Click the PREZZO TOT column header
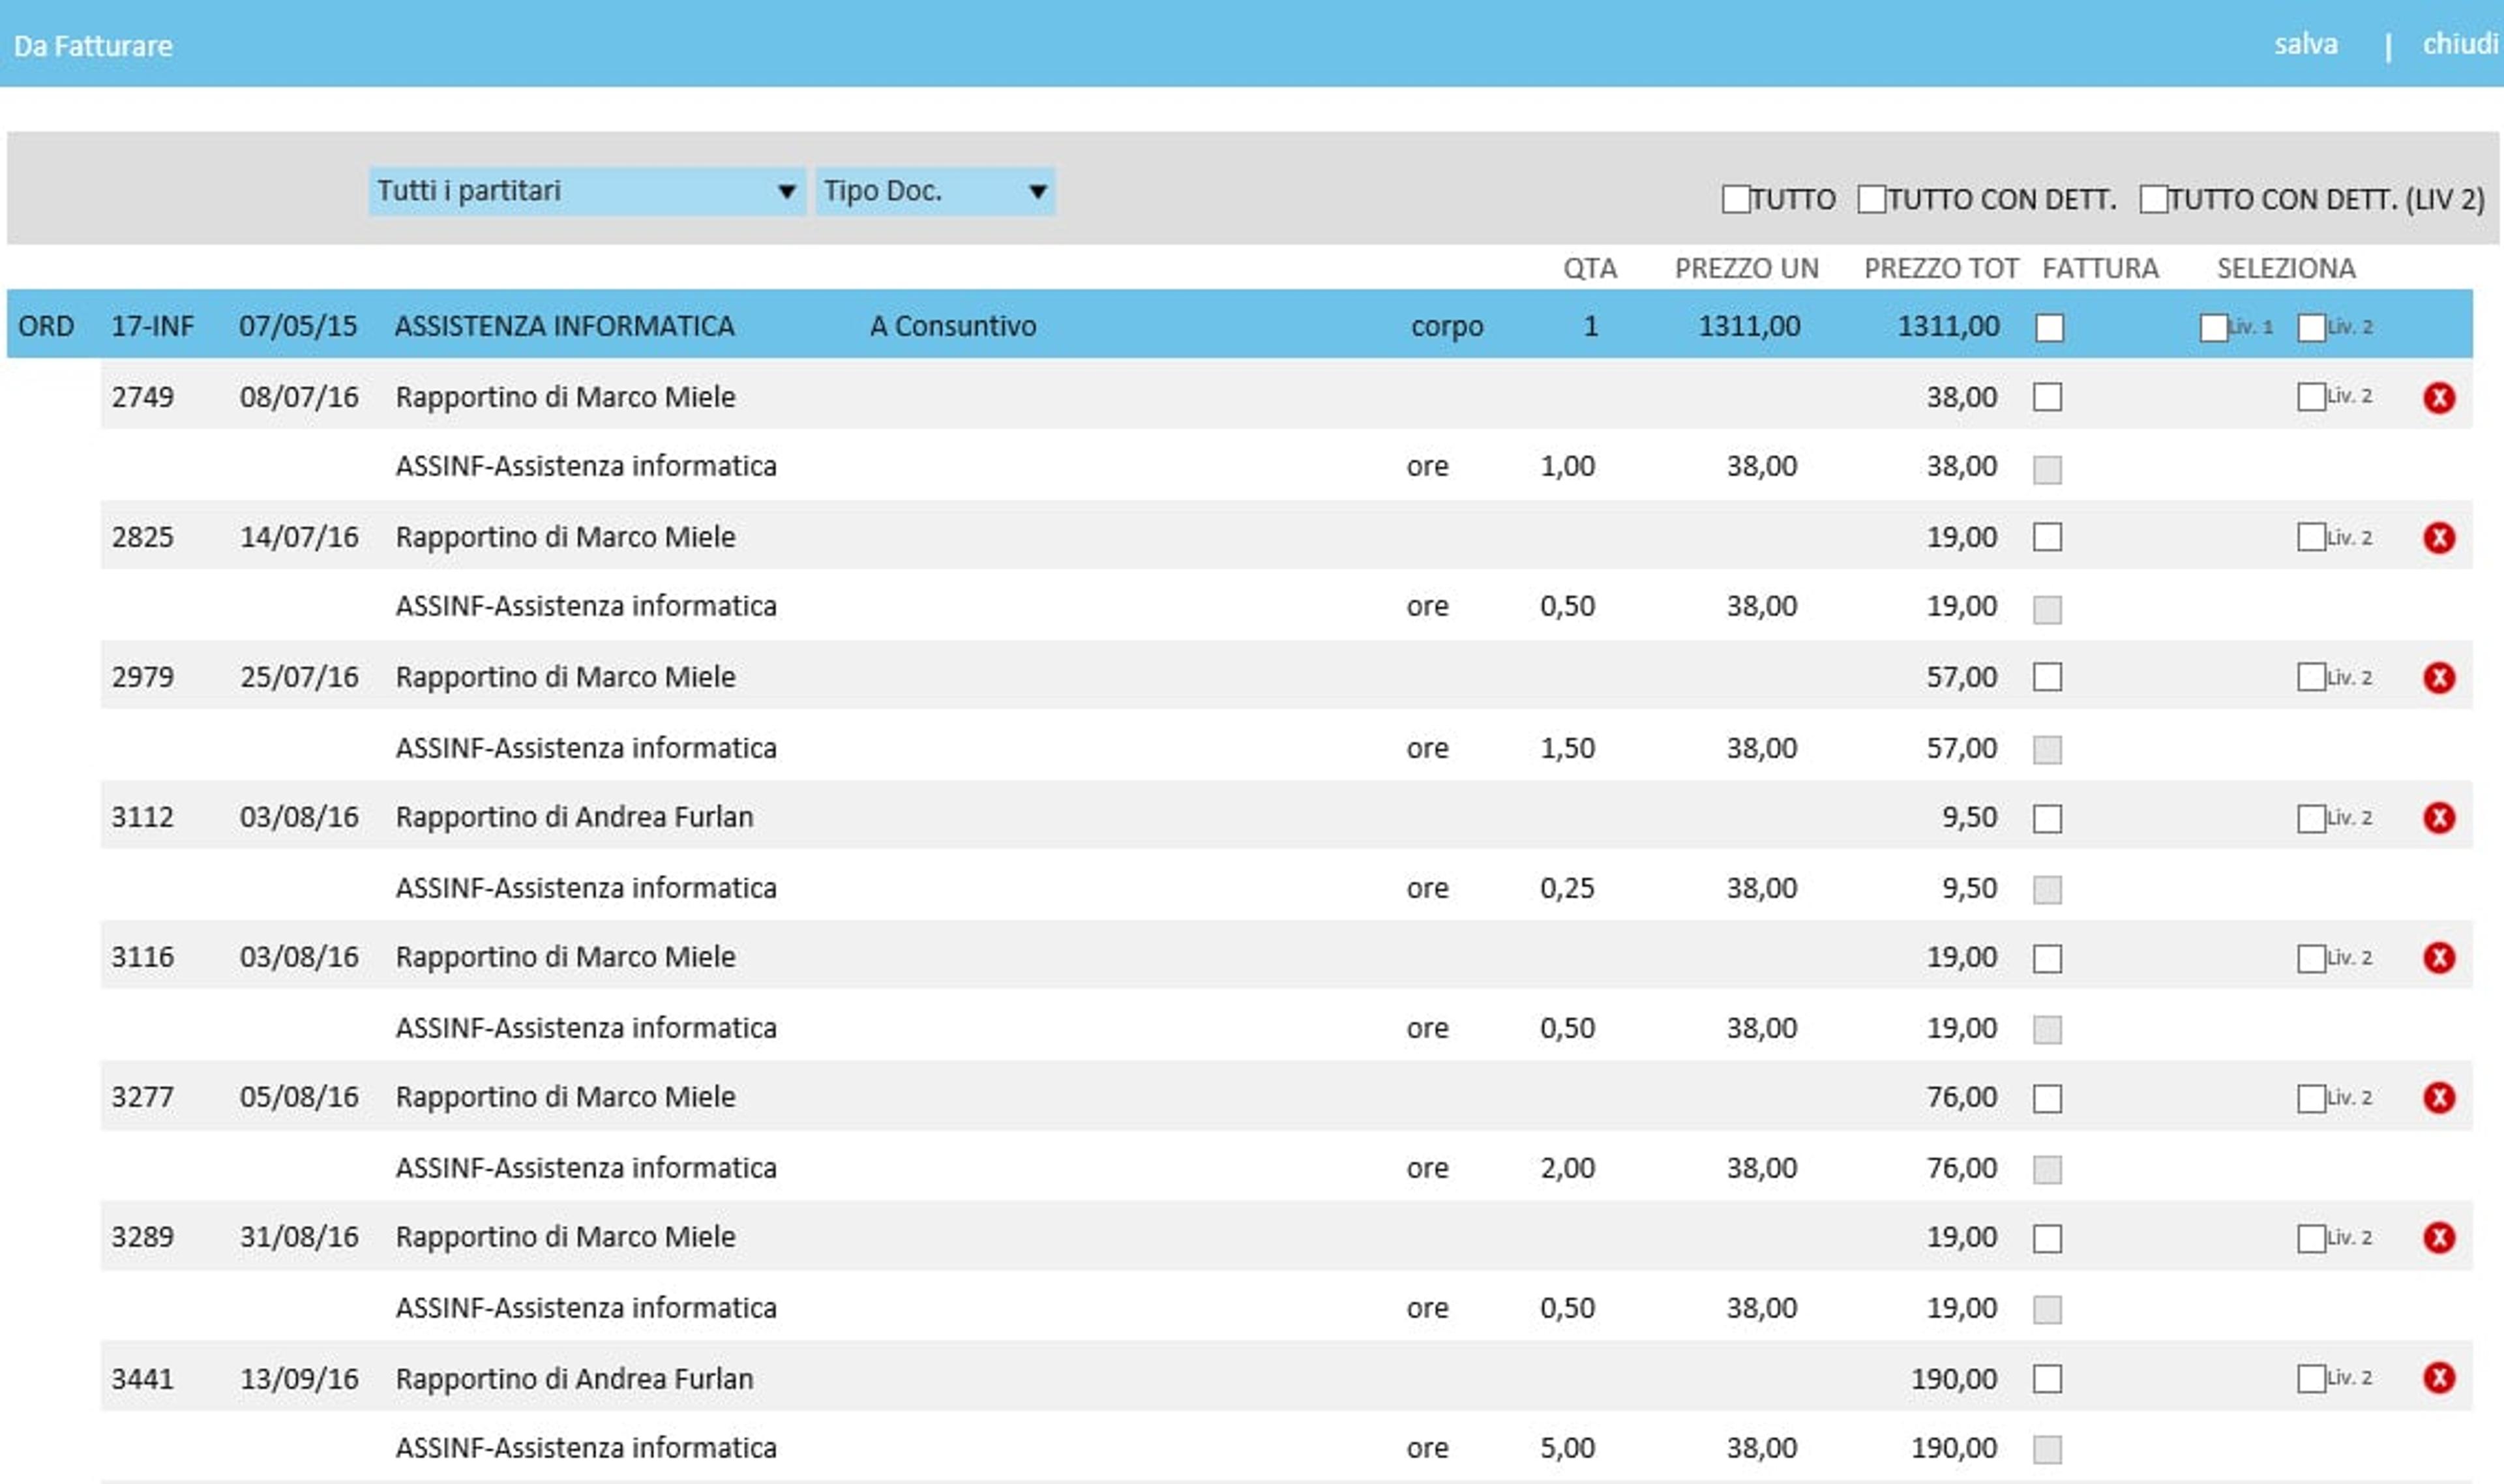The image size is (2504, 1484). coord(1941,268)
